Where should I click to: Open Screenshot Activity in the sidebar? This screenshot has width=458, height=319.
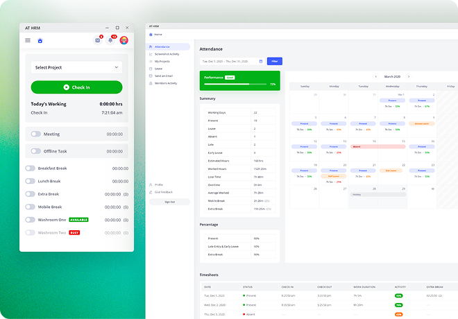[x=168, y=54]
